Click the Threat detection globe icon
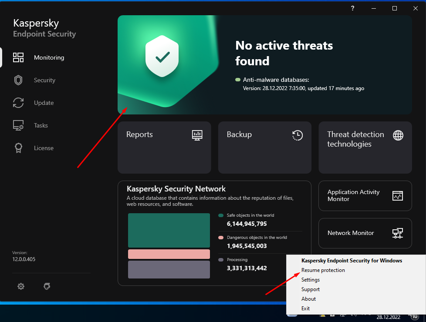Image resolution: width=426 pixels, height=322 pixels. 398,135
